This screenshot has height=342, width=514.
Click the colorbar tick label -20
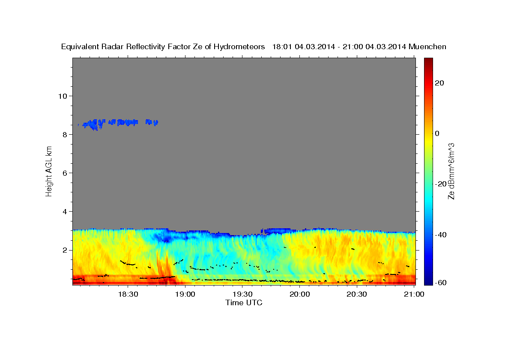click(x=440, y=184)
